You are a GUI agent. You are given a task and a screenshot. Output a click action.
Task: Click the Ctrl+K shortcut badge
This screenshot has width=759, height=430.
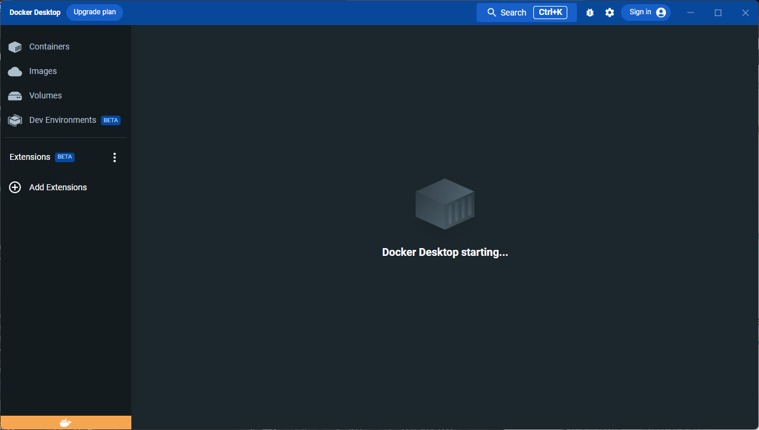coord(550,13)
